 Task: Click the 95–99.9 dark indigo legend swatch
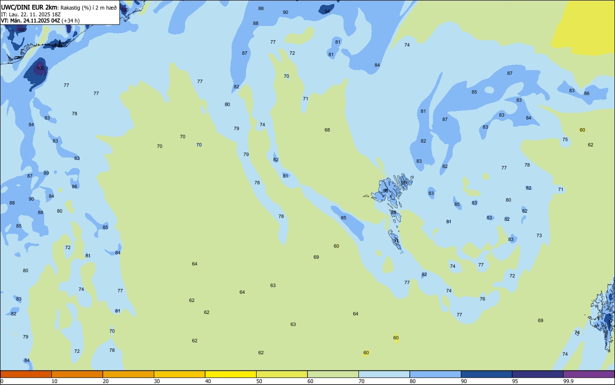538,374
